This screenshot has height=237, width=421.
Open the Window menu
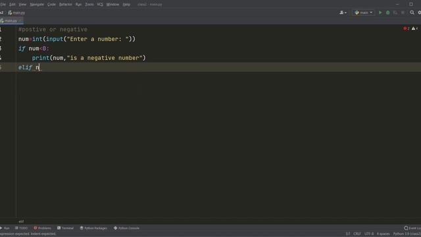point(112,5)
